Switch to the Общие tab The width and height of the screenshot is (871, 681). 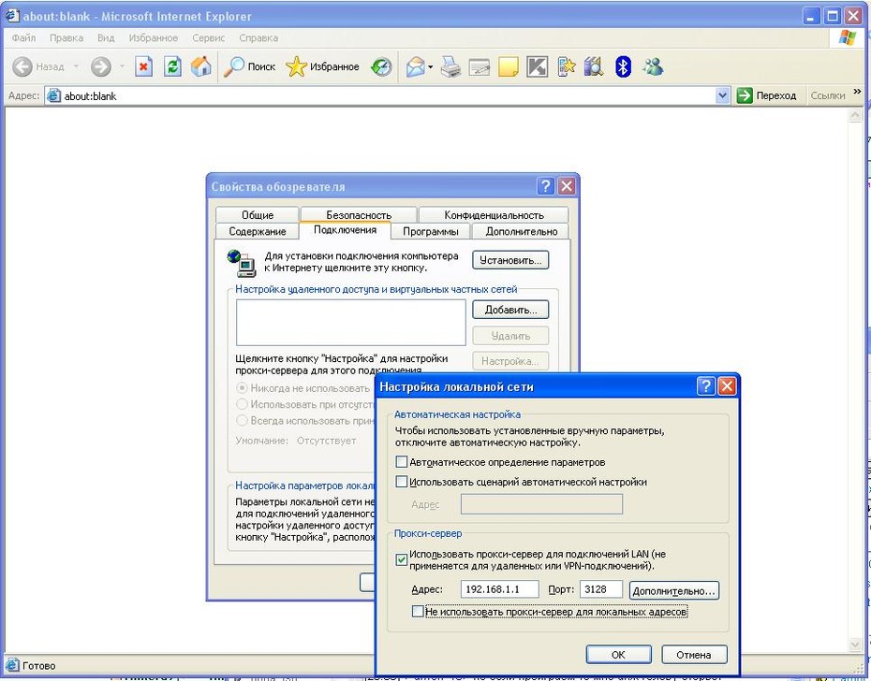(258, 215)
